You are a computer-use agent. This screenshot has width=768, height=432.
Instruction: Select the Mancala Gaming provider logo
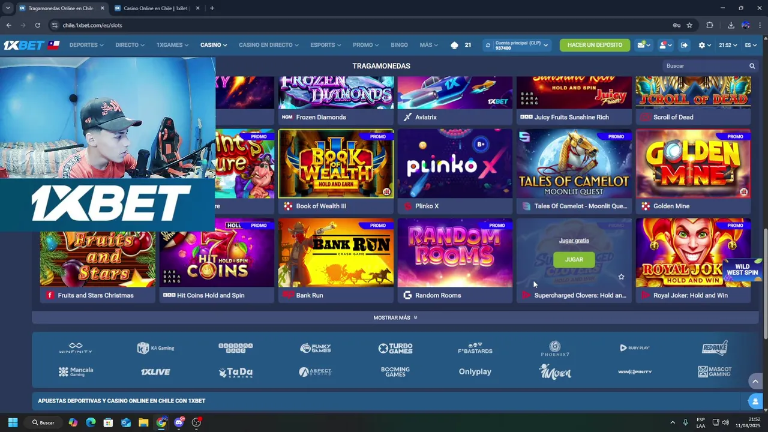pos(76,371)
